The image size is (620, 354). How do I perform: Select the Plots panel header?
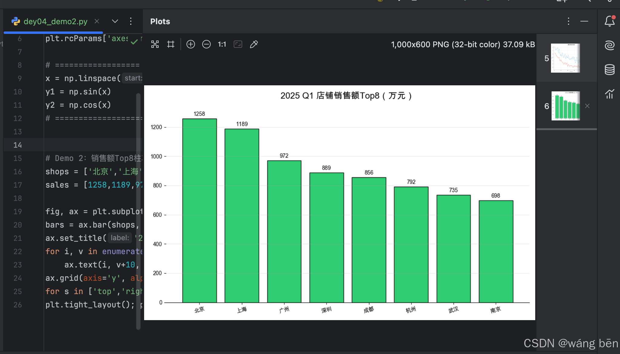[x=160, y=21]
